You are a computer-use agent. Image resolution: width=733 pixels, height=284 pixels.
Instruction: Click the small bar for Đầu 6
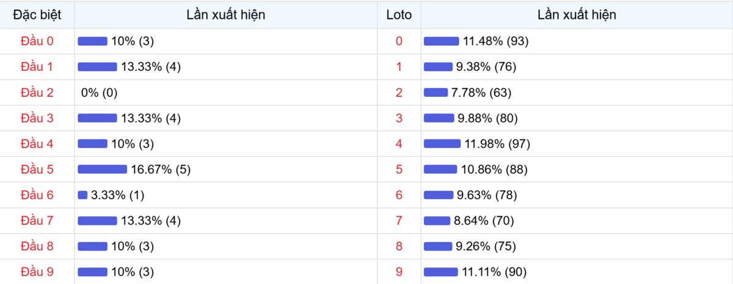click(x=82, y=195)
